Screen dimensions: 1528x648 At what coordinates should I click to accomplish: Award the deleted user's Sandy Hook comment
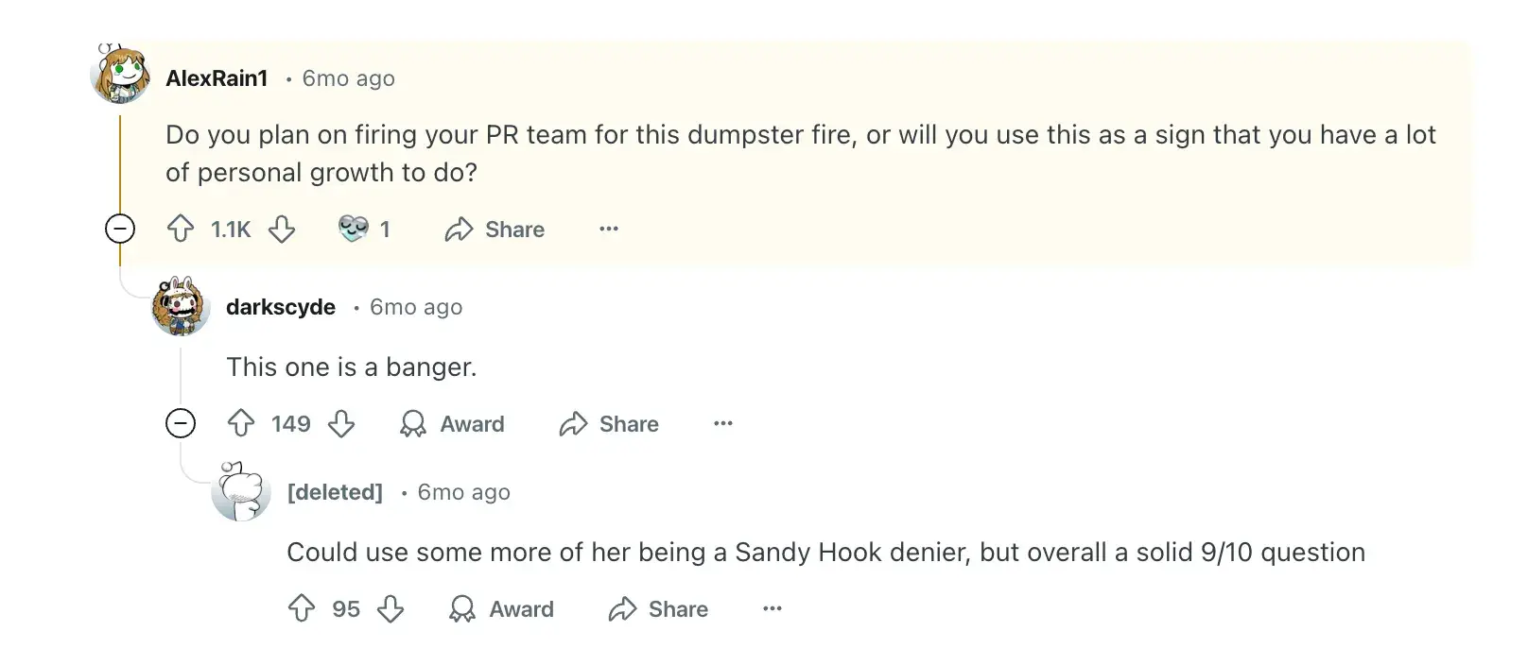502,609
